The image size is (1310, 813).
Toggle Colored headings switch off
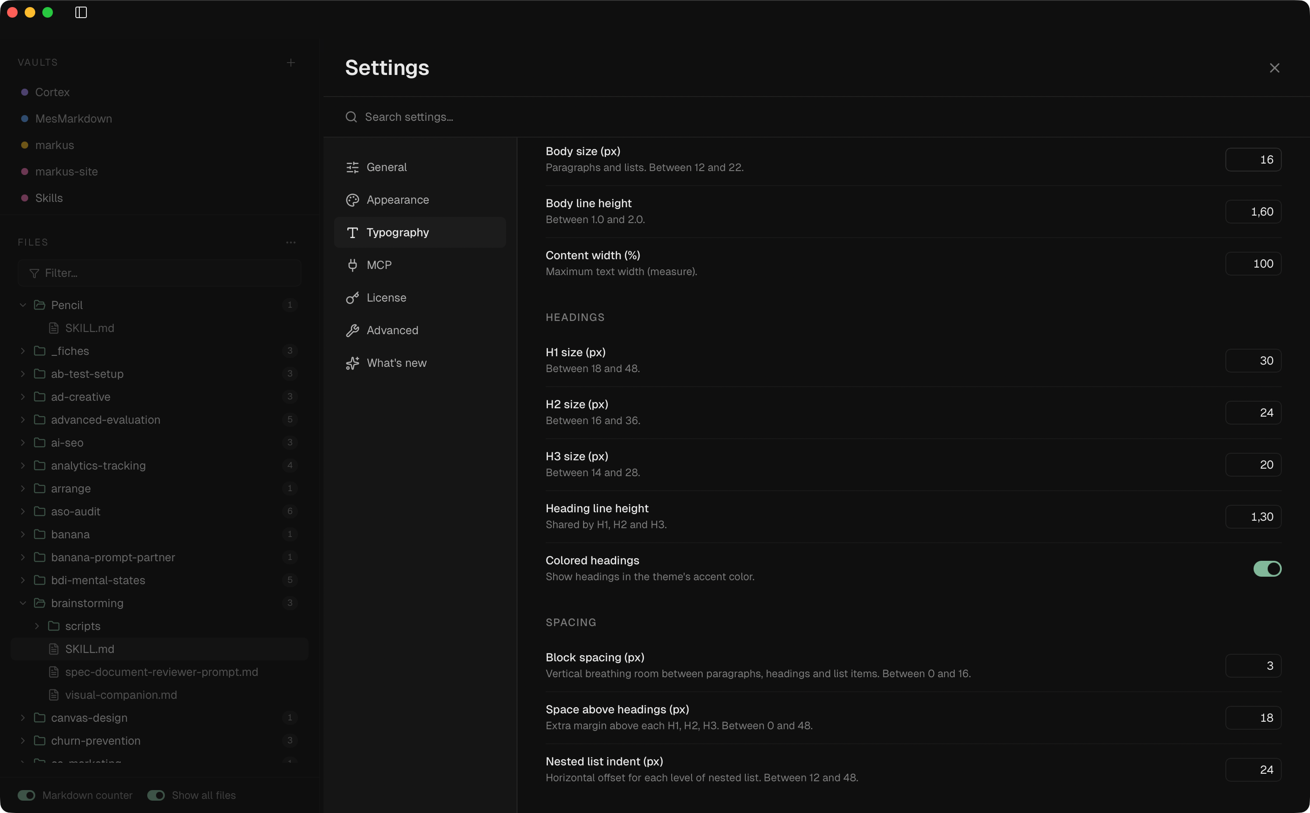1267,568
